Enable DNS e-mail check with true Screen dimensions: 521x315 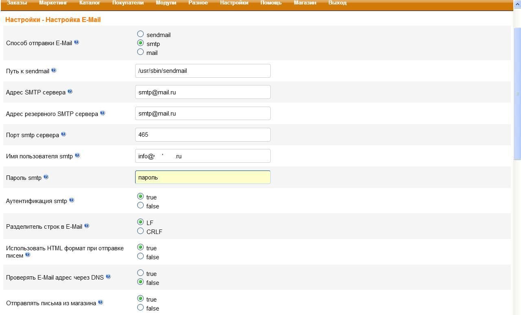click(x=140, y=273)
